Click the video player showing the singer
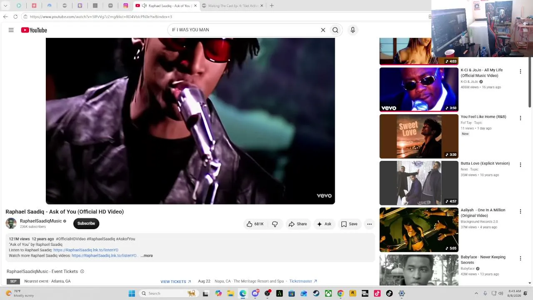The height and width of the screenshot is (300, 533). coord(190,121)
